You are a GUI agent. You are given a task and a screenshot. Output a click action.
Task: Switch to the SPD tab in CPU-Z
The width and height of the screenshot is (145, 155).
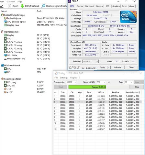107,6
